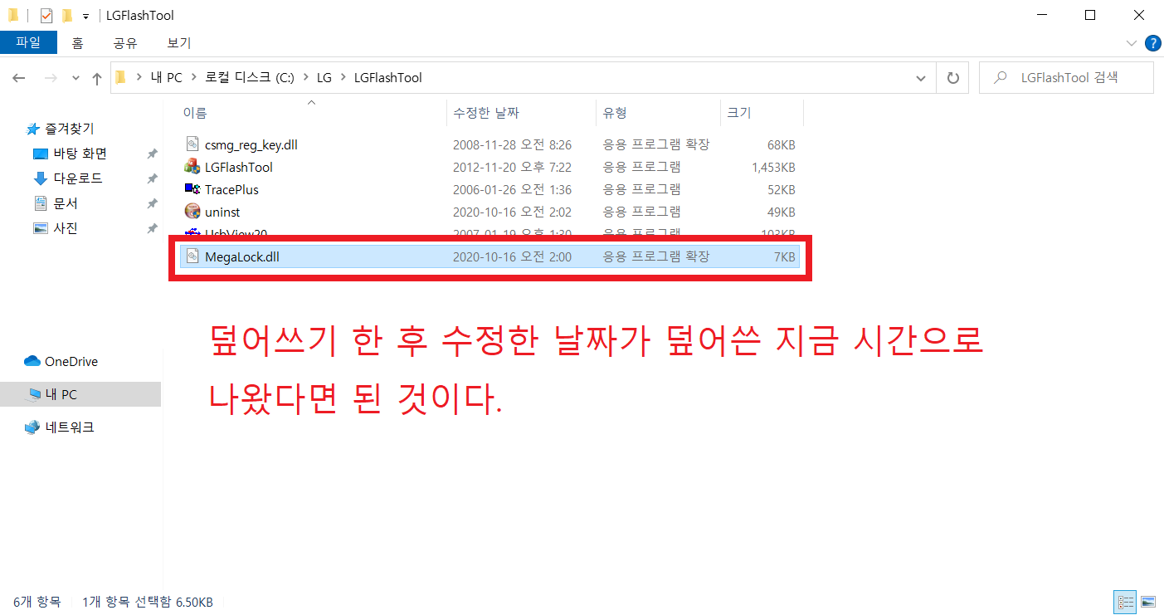
Task: Select the TracePlus application icon
Action: [x=192, y=189]
